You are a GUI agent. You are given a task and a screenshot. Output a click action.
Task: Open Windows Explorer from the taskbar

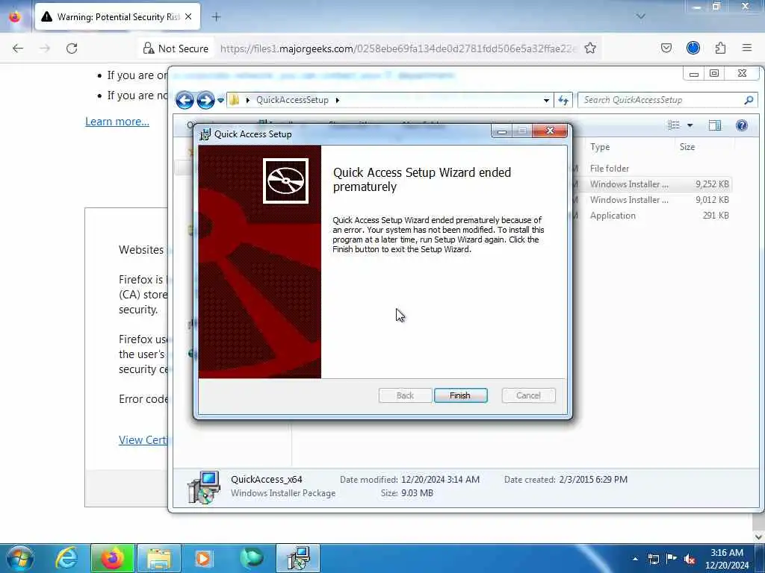click(x=159, y=558)
